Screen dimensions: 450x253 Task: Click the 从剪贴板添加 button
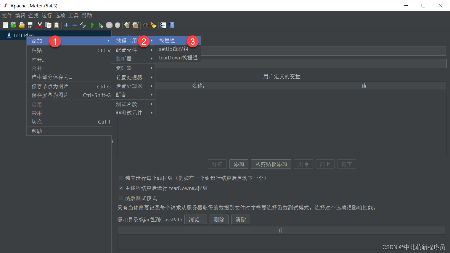271,164
